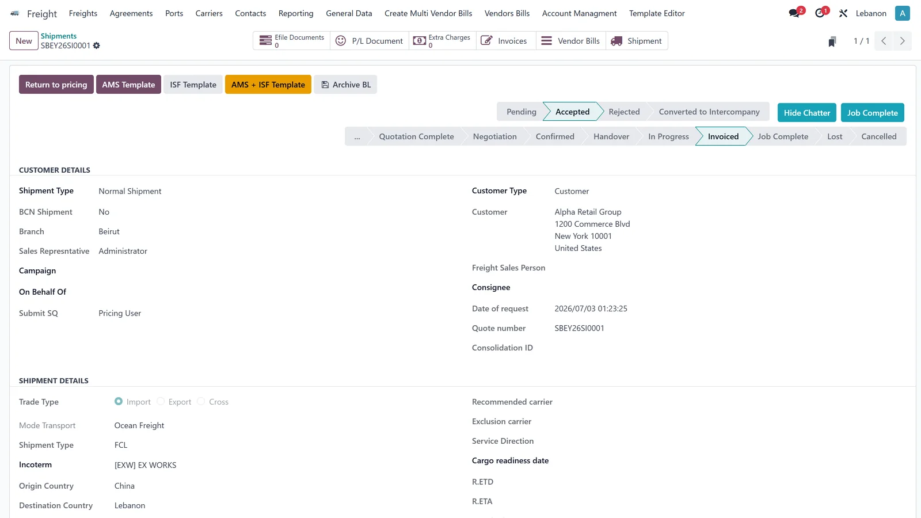Open the Freights menu
The image size is (921, 518).
(83, 13)
